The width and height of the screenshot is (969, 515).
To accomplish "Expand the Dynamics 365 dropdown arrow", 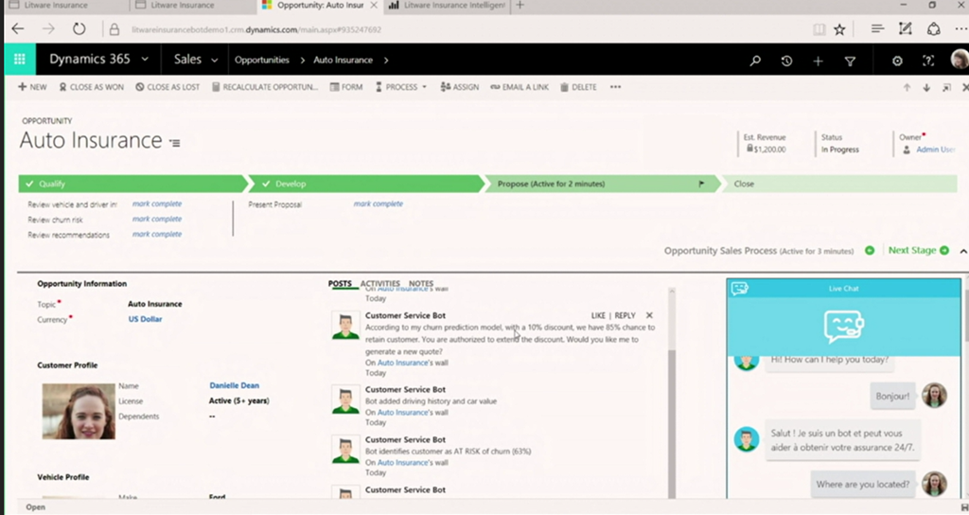I will (145, 60).
